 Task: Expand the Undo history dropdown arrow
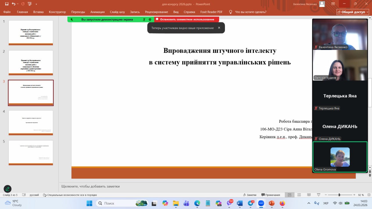pyautogui.click(x=18, y=4)
